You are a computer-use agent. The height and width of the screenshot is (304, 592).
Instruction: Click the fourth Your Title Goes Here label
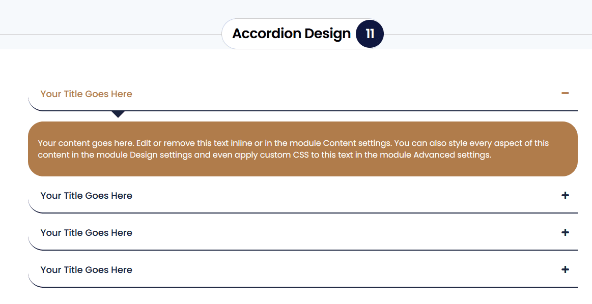(x=86, y=270)
